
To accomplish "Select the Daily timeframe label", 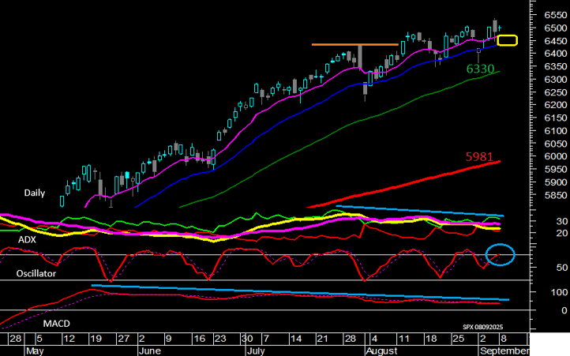I will point(35,193).
